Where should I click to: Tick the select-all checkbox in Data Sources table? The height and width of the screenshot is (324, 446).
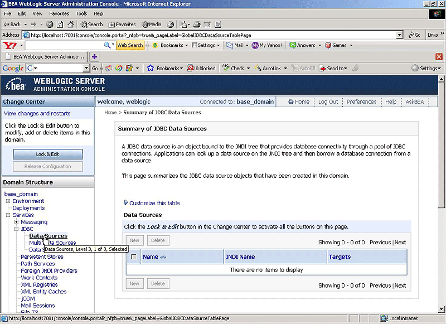click(133, 257)
